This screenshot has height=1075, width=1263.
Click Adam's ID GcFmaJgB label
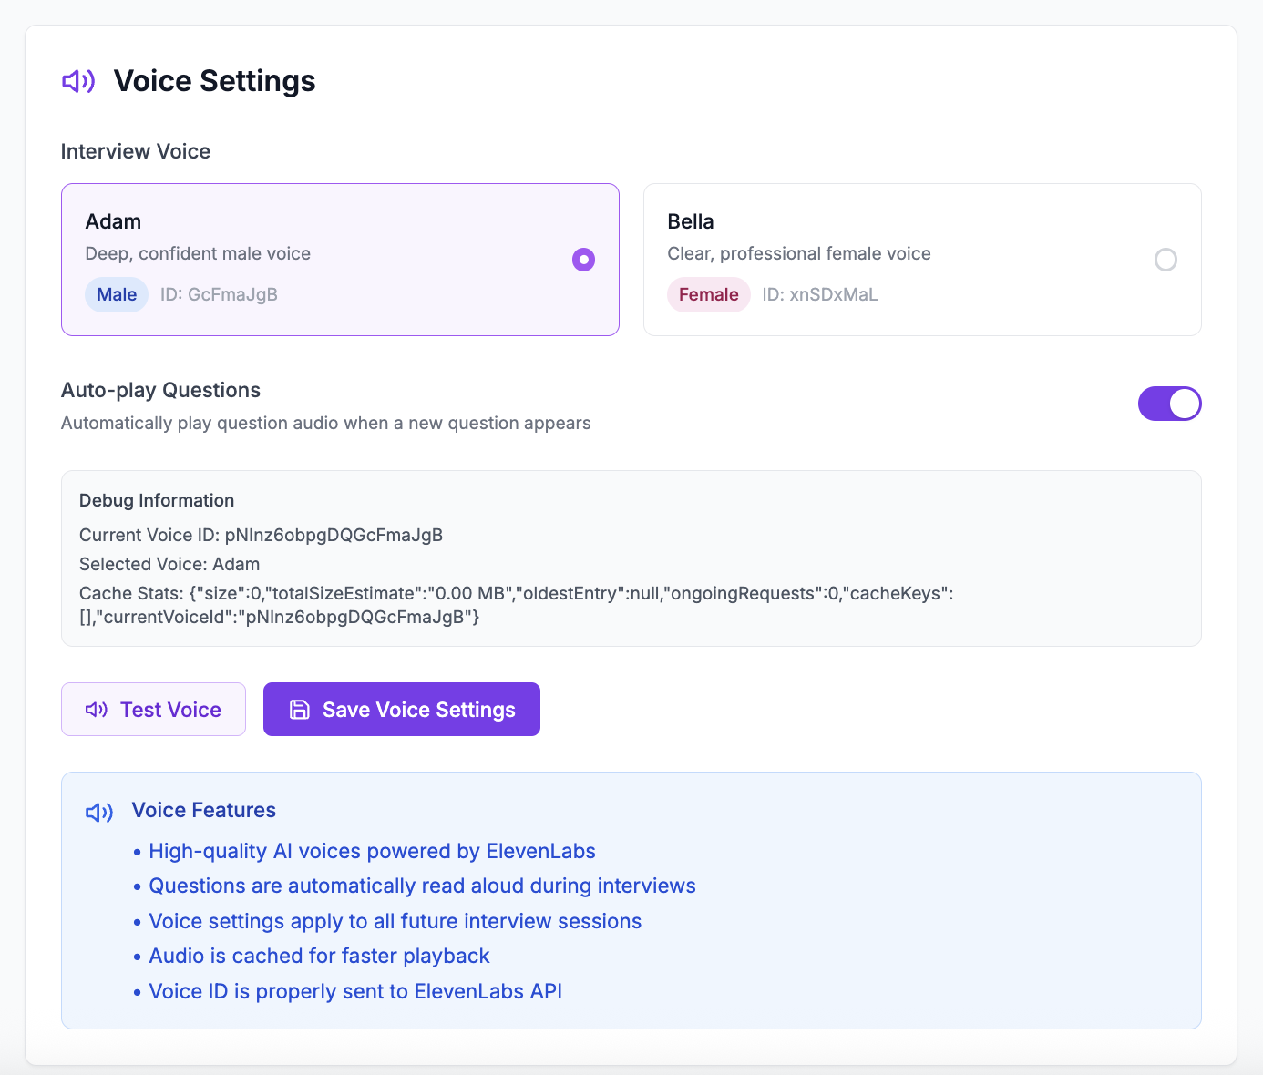point(219,294)
